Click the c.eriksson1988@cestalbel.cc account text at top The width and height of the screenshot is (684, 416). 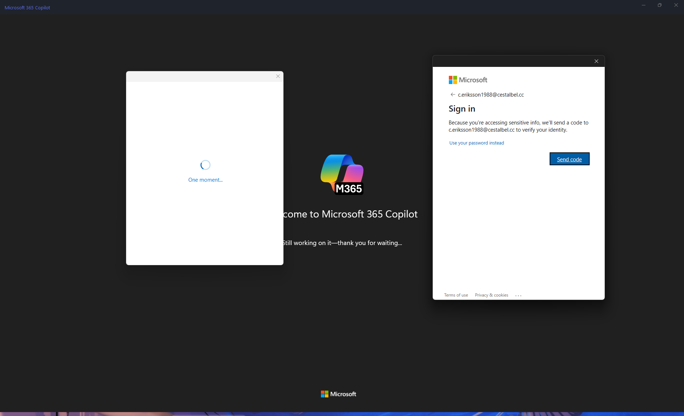pos(491,95)
